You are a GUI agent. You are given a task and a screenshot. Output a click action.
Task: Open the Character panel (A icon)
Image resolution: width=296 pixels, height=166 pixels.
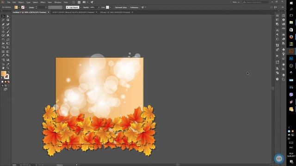pyautogui.click(x=277, y=30)
